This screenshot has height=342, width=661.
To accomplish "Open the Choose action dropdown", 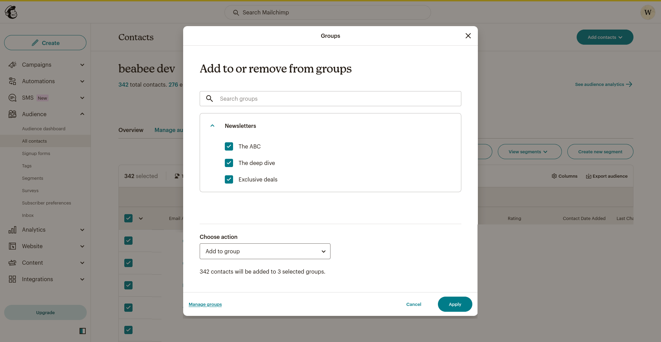I will [265, 251].
